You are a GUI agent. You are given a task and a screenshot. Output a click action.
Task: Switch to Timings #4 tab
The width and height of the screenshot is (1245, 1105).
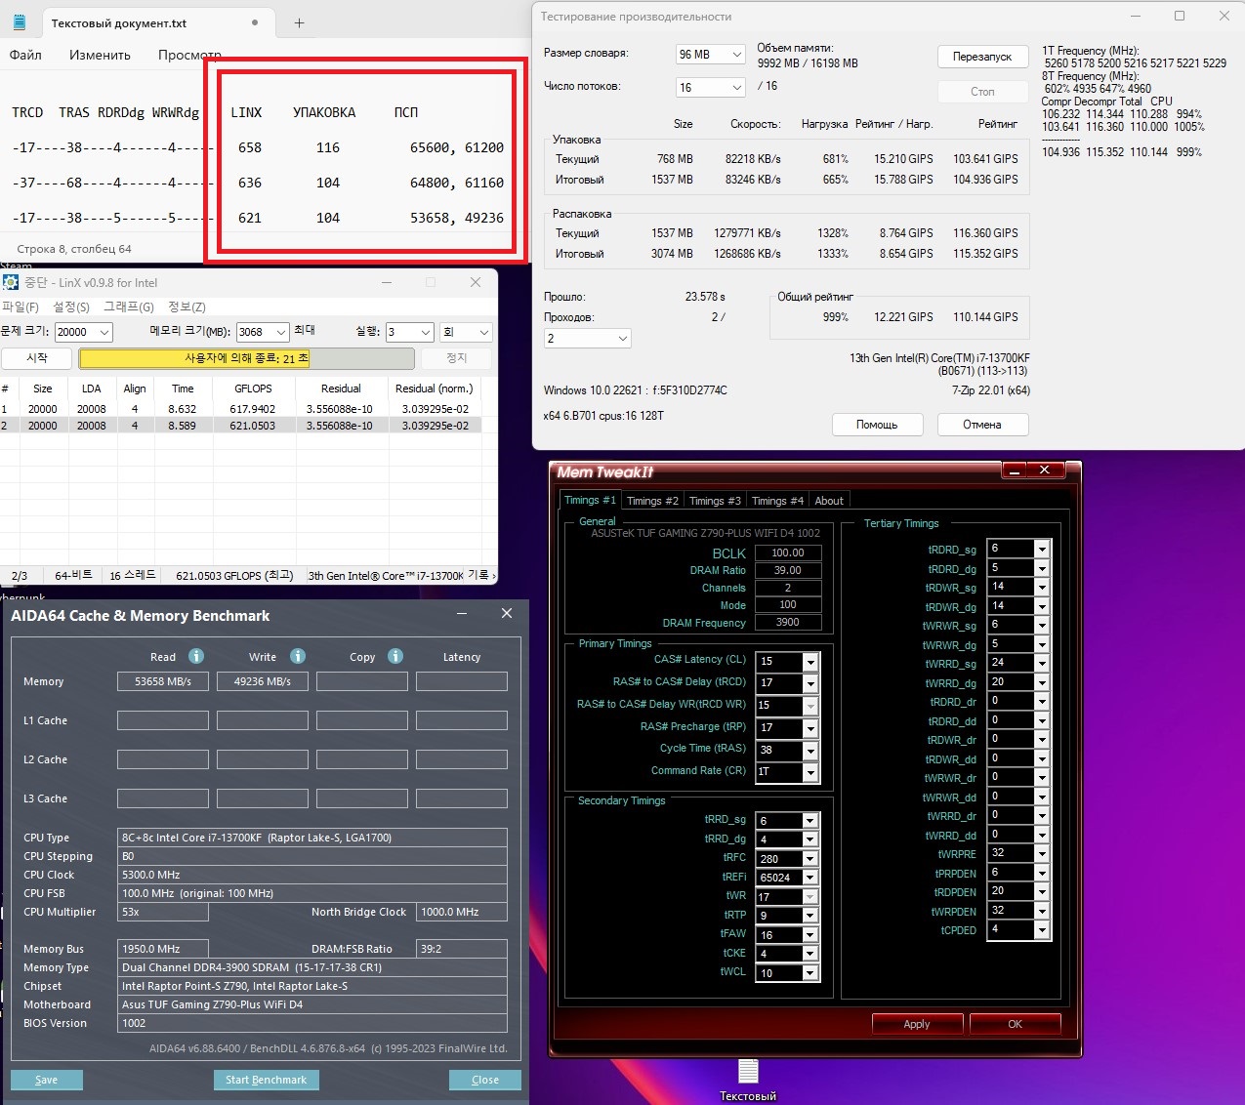tap(777, 501)
